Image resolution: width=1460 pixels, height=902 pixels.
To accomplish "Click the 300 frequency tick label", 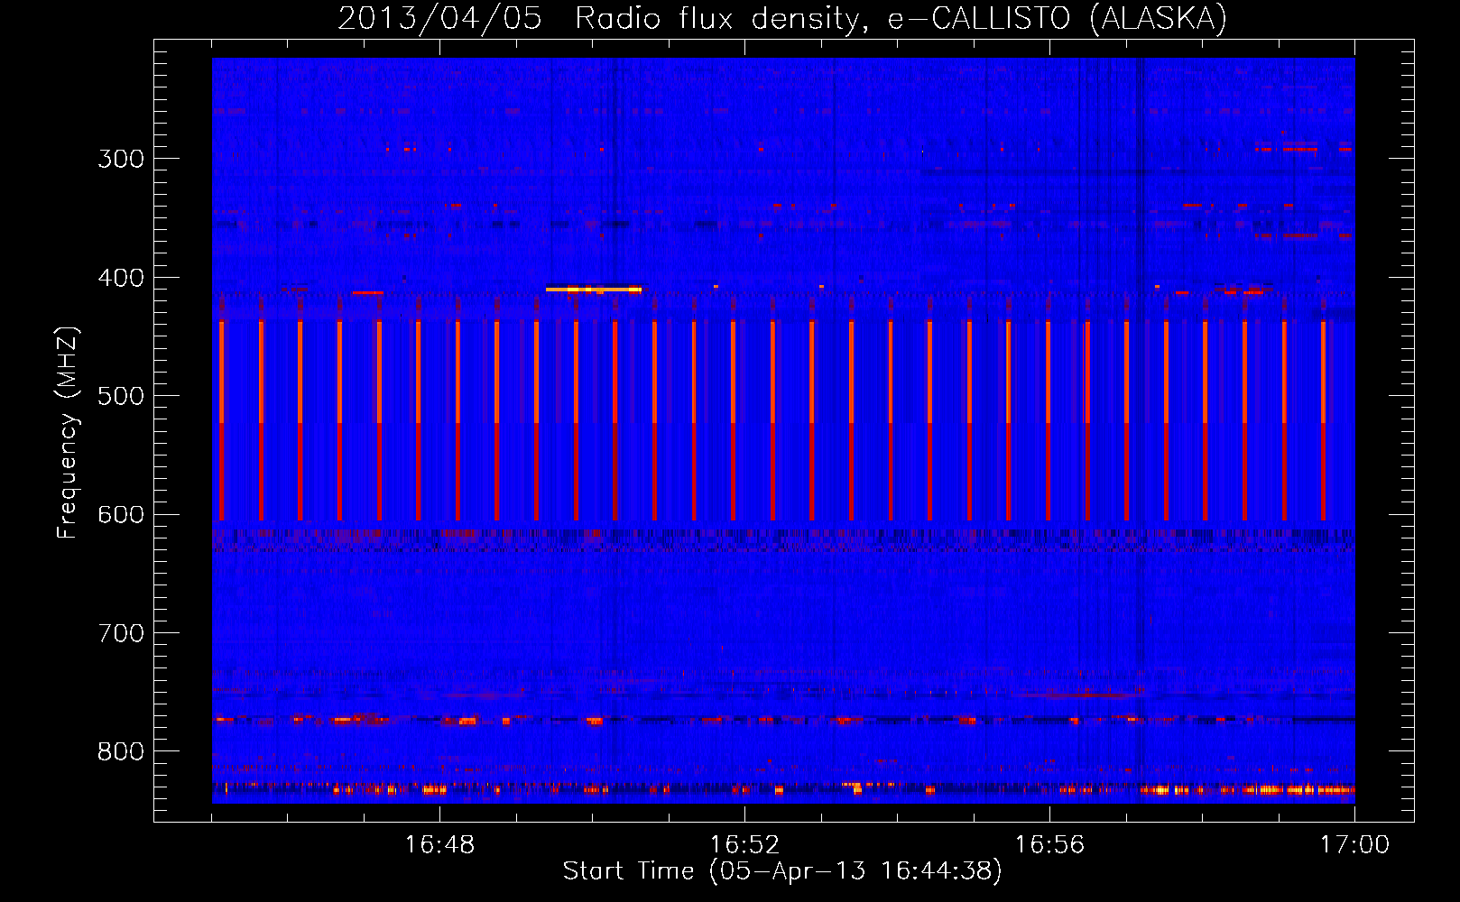I will [121, 159].
